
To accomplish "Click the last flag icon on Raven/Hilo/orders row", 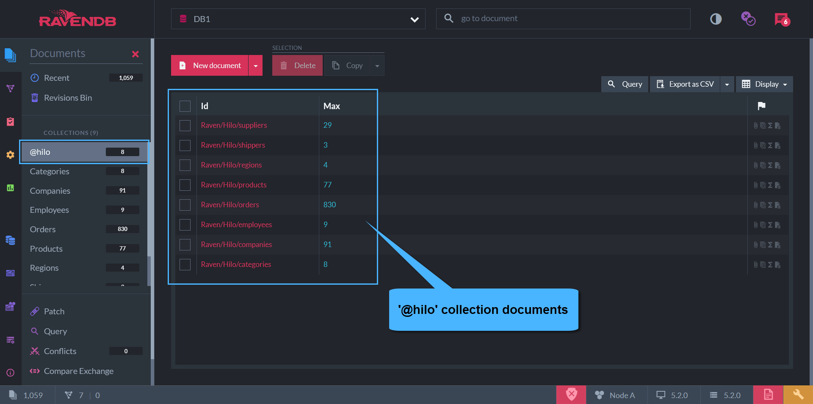I will 777,205.
